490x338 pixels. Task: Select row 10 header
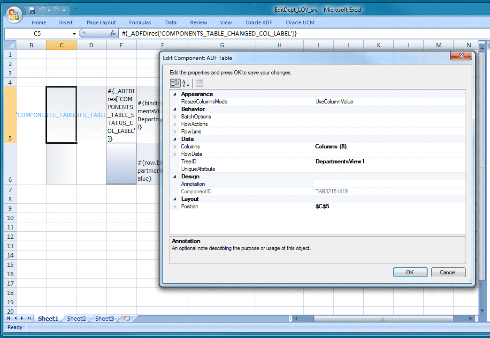tap(10, 218)
